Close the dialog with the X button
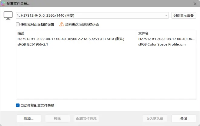Viewport: 200px width, 126px height. pyautogui.click(x=195, y=4)
